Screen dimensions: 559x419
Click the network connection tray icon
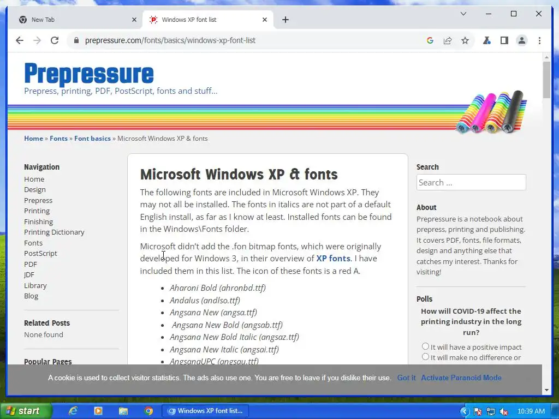(x=491, y=411)
